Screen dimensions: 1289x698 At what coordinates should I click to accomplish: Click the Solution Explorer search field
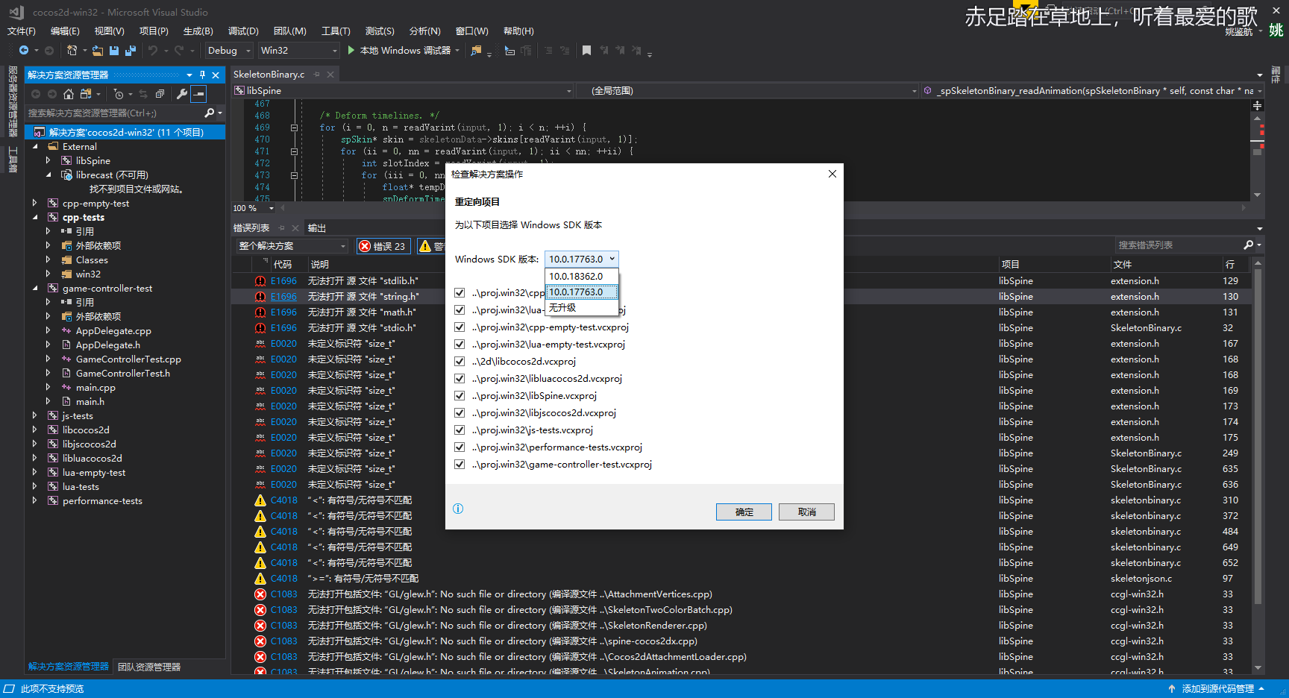click(x=114, y=113)
